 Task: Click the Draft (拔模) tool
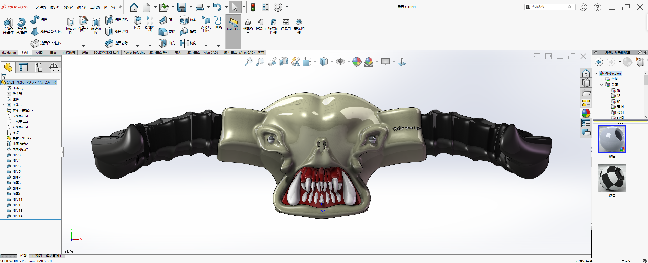click(167, 31)
